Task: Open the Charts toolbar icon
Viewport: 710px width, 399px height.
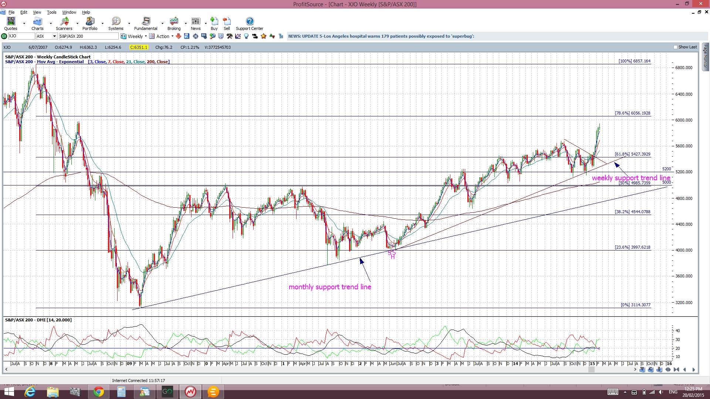Action: pyautogui.click(x=37, y=21)
